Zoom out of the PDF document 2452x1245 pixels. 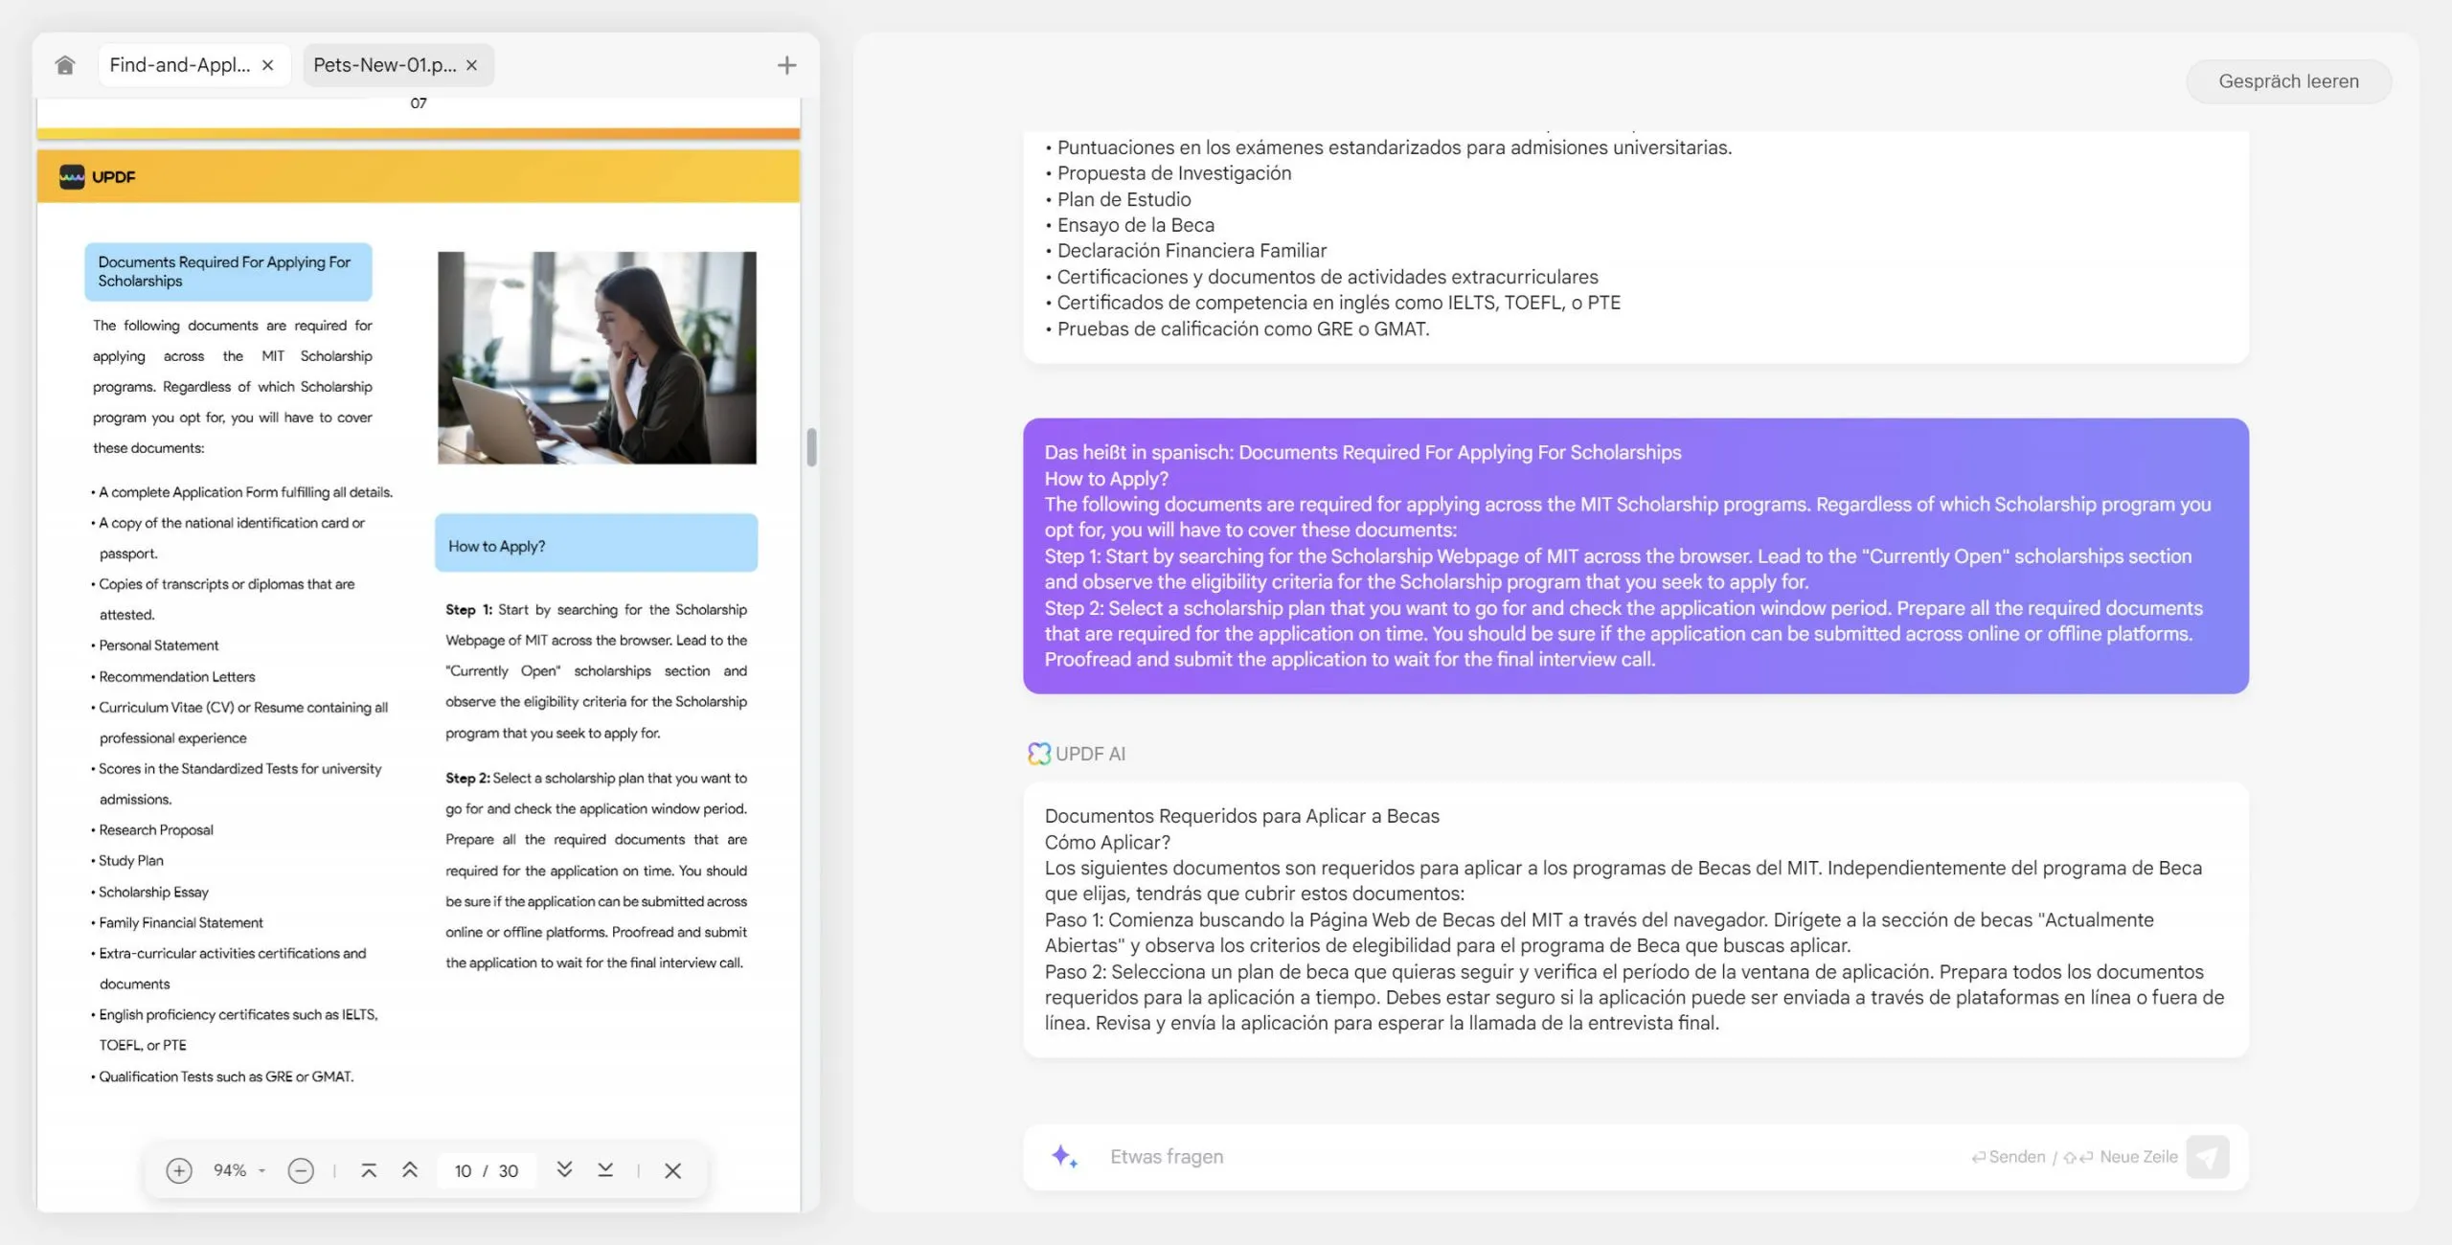(x=302, y=1170)
